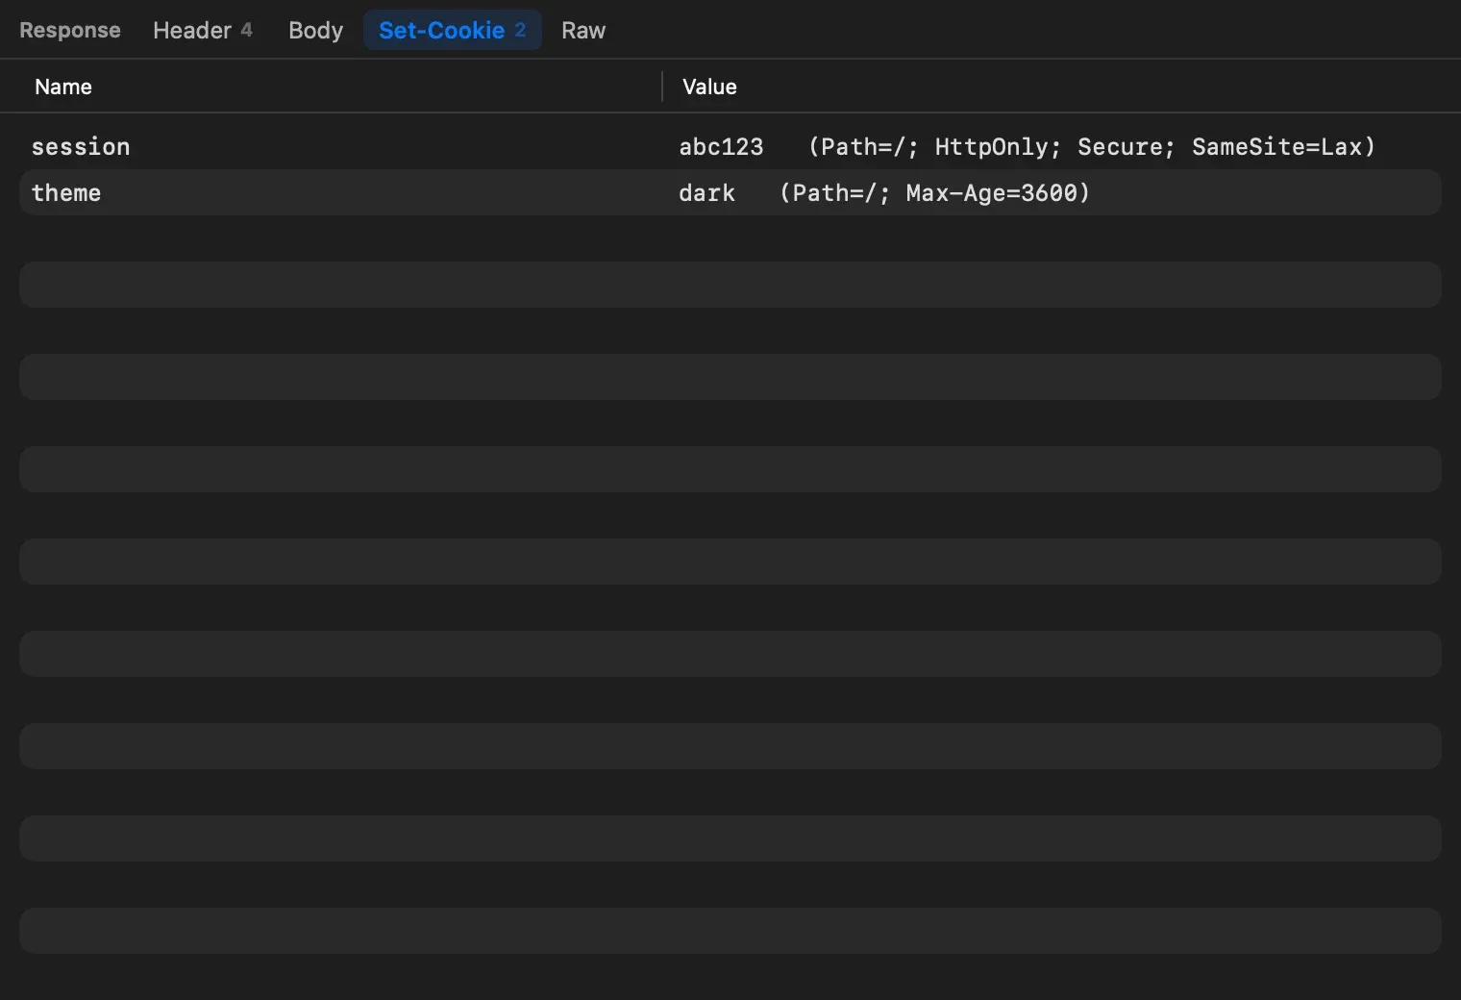Switch to the Header tab
The image size is (1461, 1000).
click(x=202, y=31)
